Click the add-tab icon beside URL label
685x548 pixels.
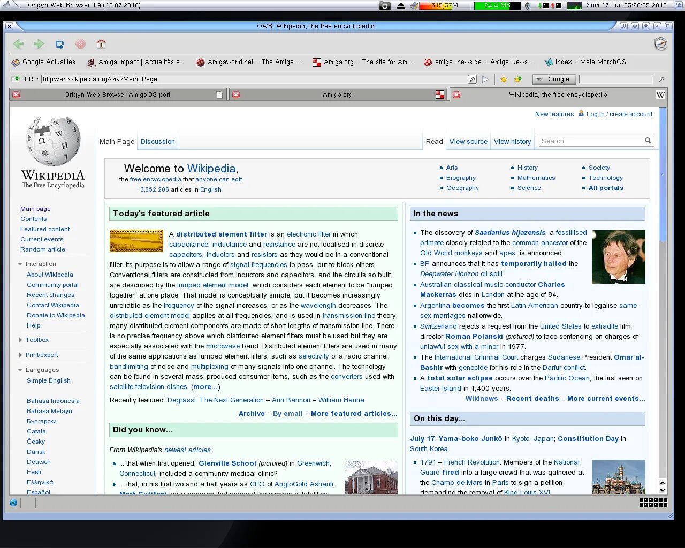tap(16, 79)
